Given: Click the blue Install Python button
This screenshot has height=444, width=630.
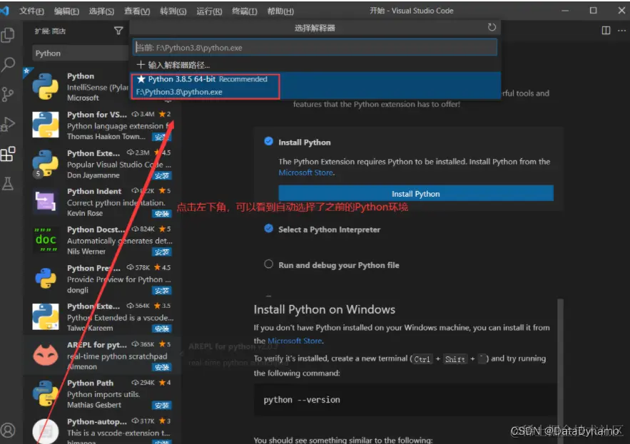Looking at the screenshot, I should (x=416, y=194).
